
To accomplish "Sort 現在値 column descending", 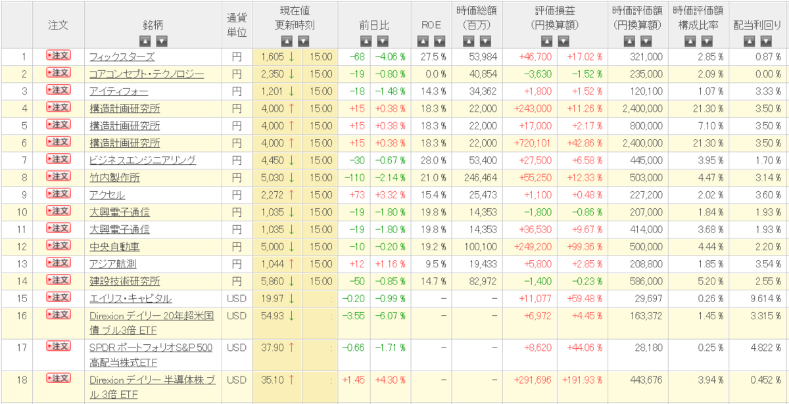I will pyautogui.click(x=303, y=41).
